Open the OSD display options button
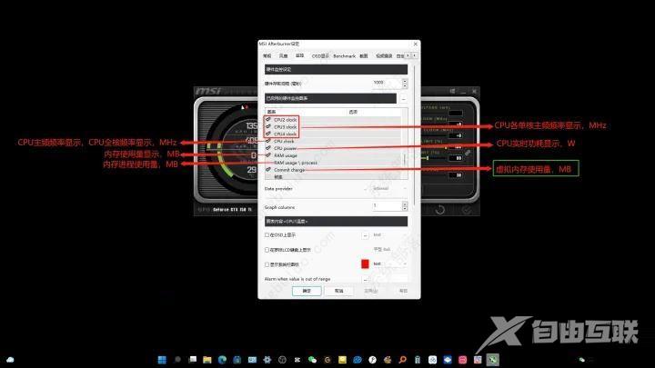This screenshot has height=368, width=655. (x=365, y=235)
